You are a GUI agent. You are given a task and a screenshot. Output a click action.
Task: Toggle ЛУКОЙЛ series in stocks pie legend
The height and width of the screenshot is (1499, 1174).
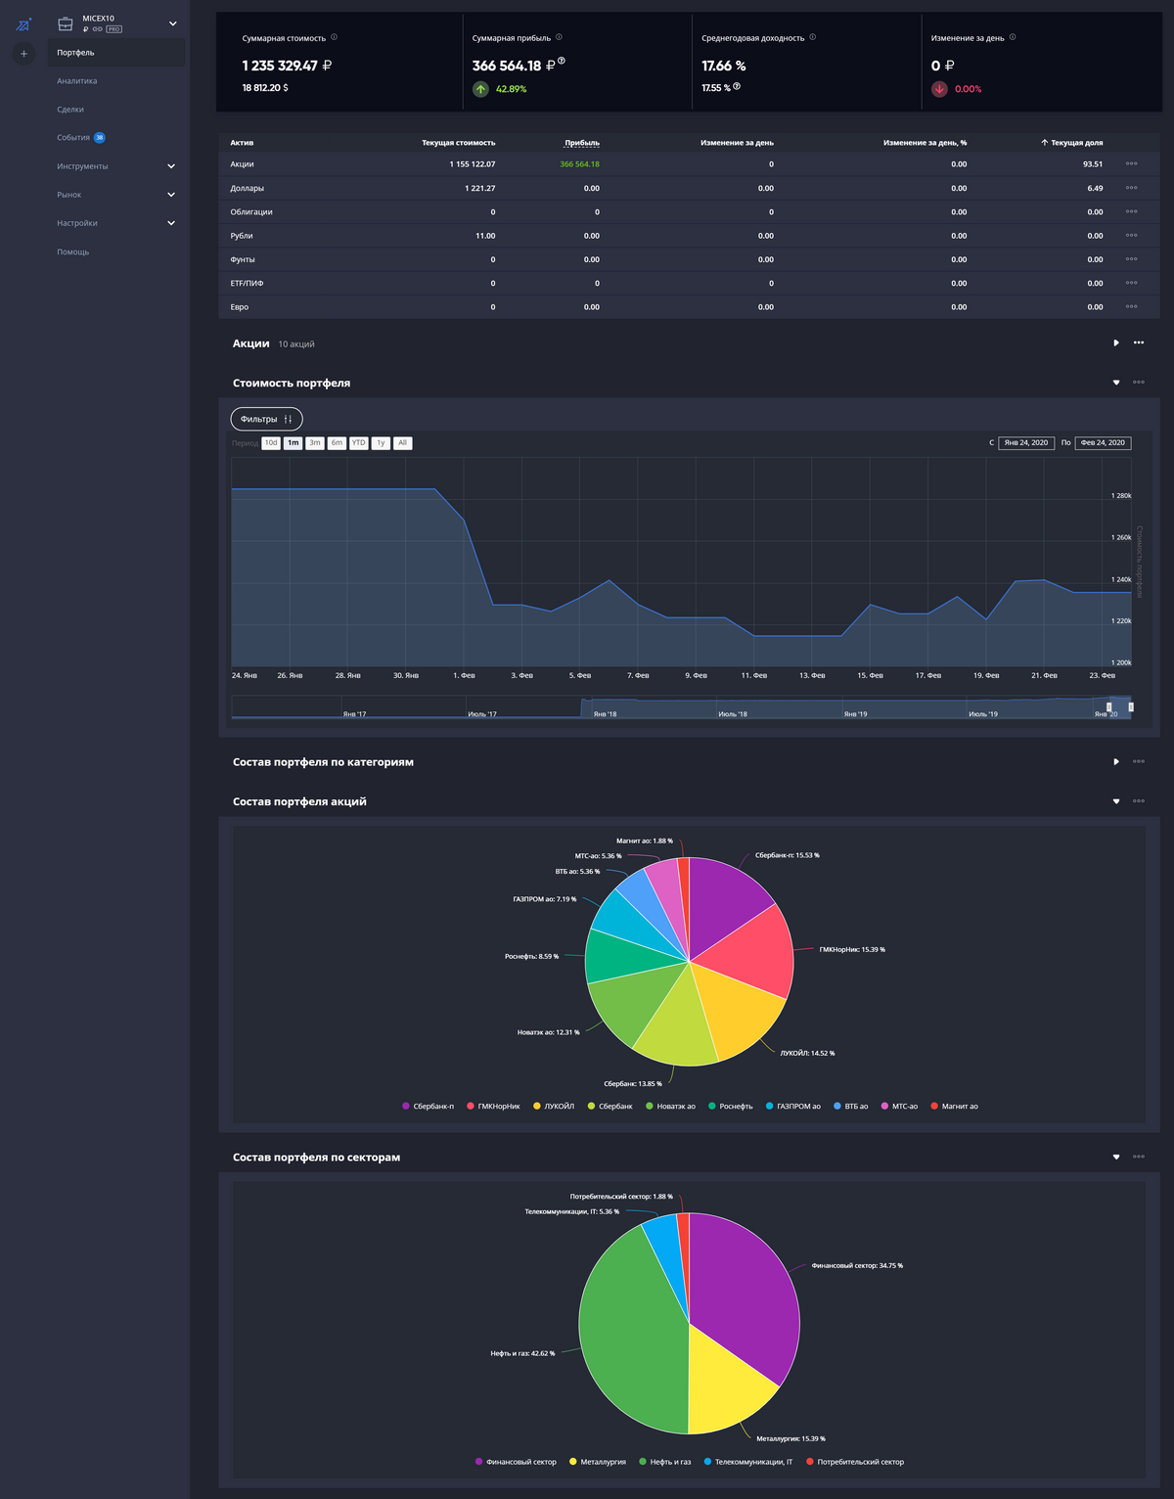554,1107
